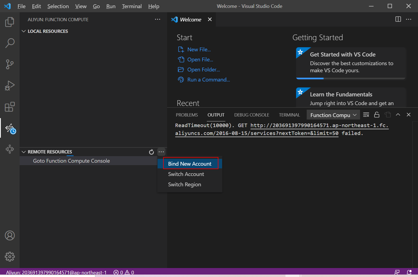Open the Search view in activity bar
Image resolution: width=418 pixels, height=277 pixels.
click(x=10, y=43)
